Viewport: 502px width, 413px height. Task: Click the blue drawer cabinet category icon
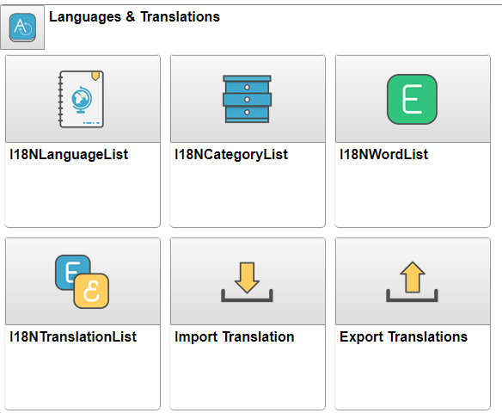pyautogui.click(x=247, y=99)
